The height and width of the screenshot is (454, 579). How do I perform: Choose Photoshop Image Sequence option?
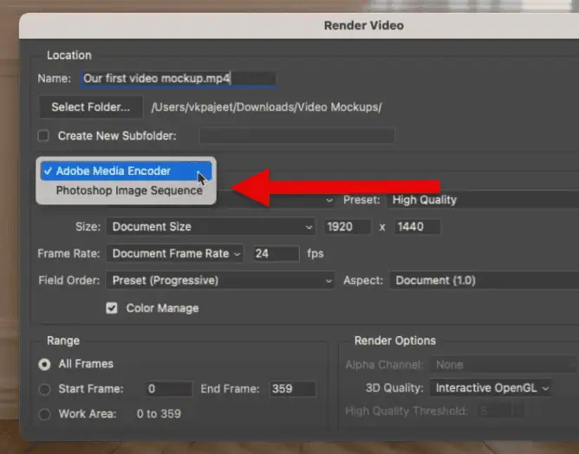coord(128,191)
